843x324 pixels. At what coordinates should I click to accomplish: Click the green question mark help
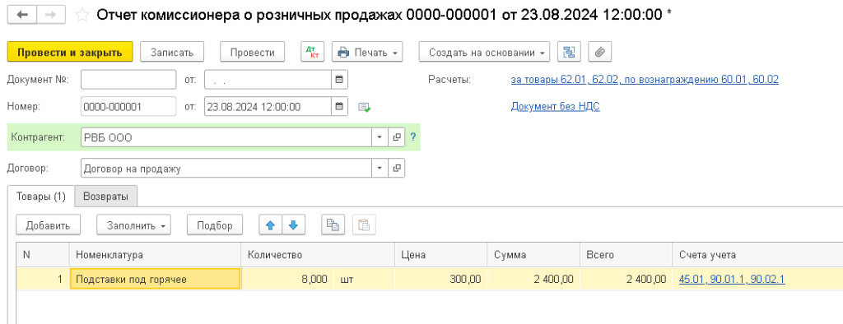(413, 137)
